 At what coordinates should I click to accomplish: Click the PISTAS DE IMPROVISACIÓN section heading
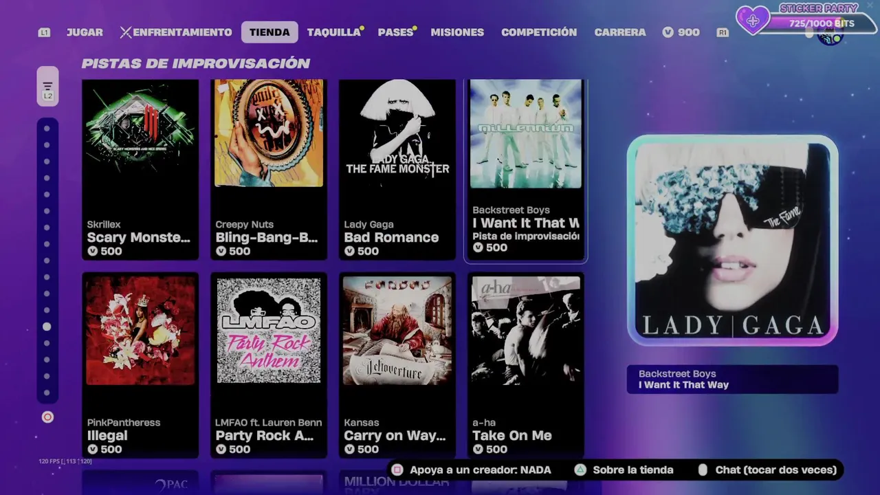(x=196, y=63)
